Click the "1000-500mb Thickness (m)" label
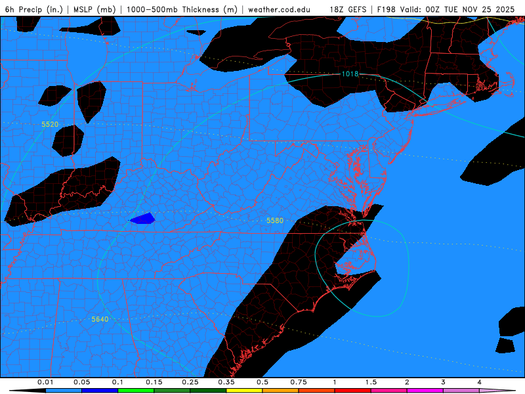 (182, 9)
